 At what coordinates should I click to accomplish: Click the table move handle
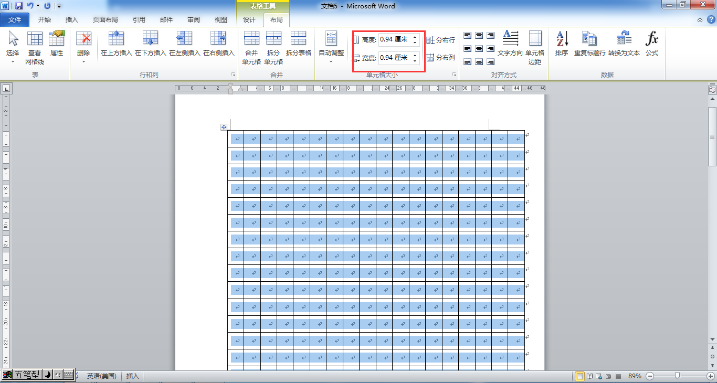click(x=224, y=127)
